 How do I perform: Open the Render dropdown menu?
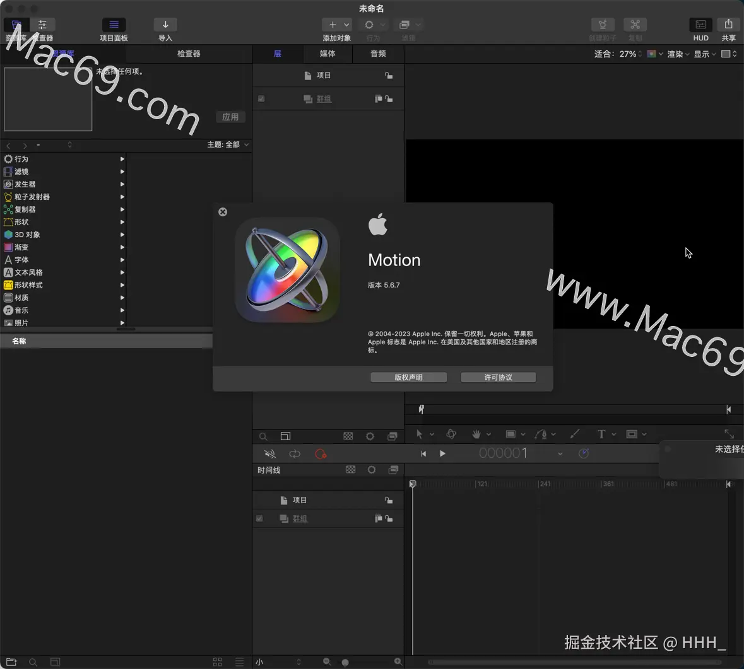coord(678,54)
